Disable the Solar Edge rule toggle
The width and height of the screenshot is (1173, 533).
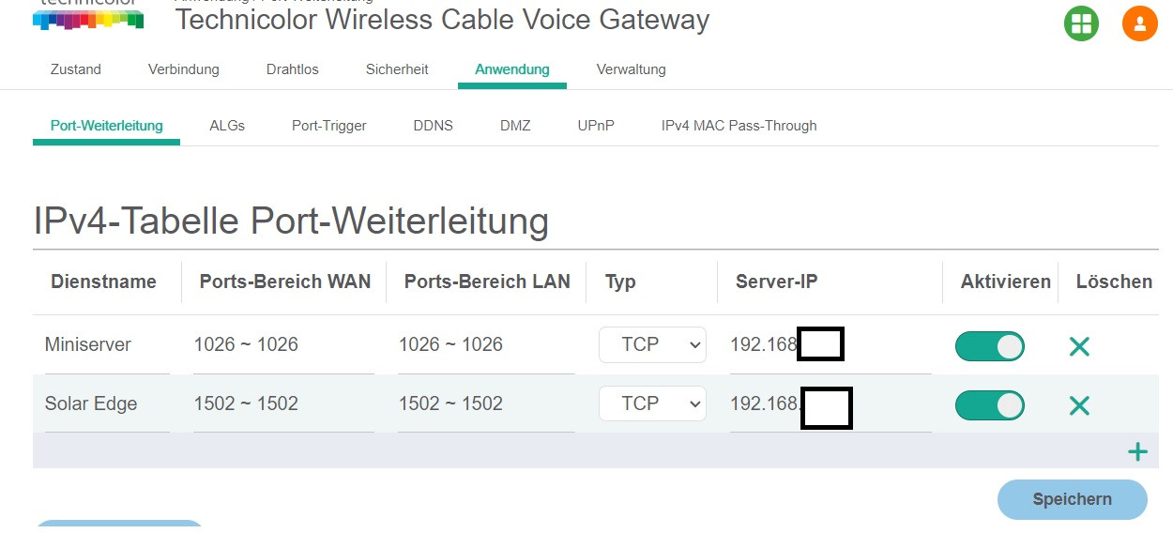point(989,405)
